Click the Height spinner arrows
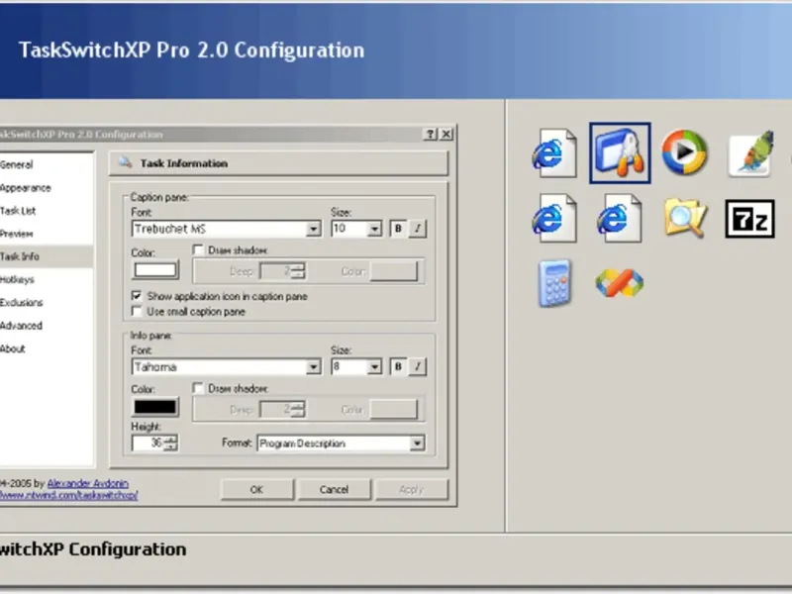Image resolution: width=792 pixels, height=594 pixels. tap(170, 443)
